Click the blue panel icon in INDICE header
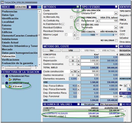The width and height of the screenshot is (132, 123). click(x=39, y=7)
